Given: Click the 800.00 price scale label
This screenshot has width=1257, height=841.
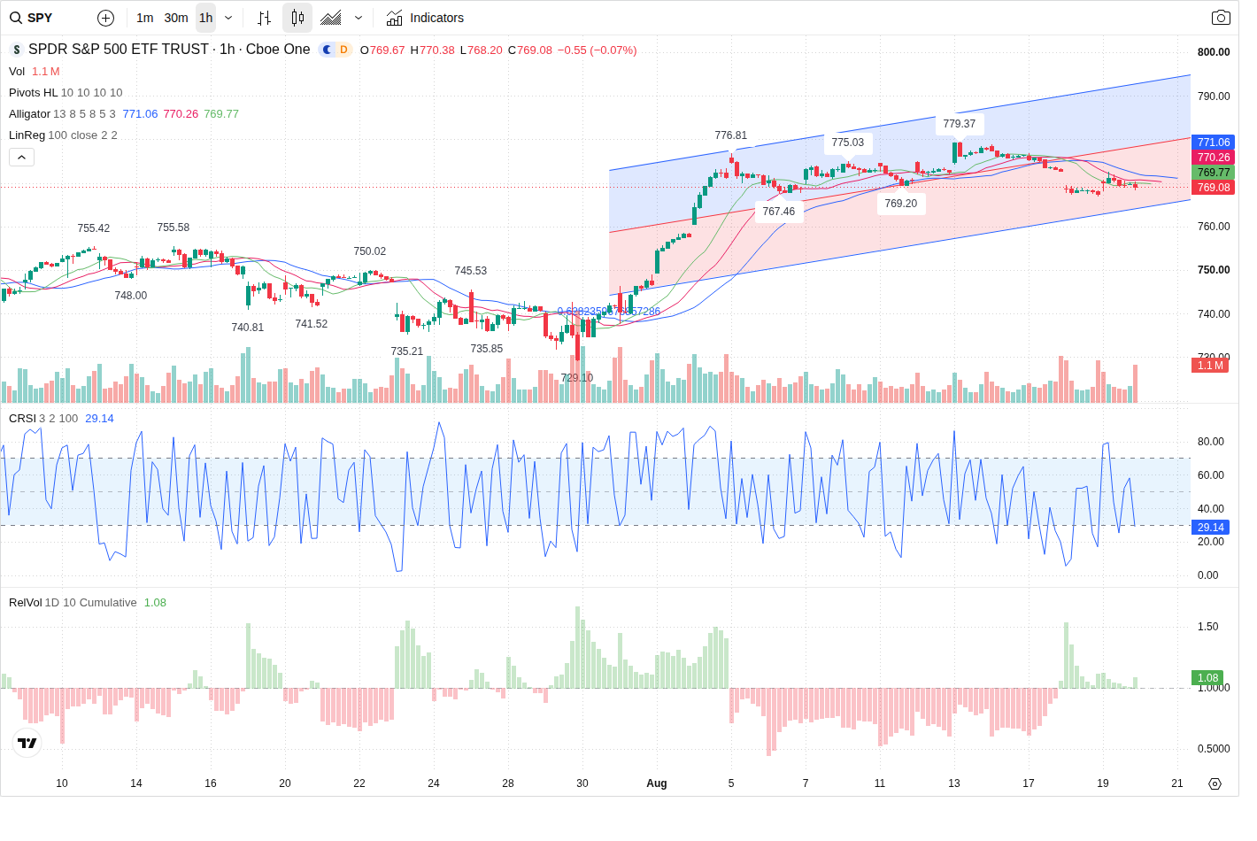Looking at the screenshot, I should point(1214,52).
